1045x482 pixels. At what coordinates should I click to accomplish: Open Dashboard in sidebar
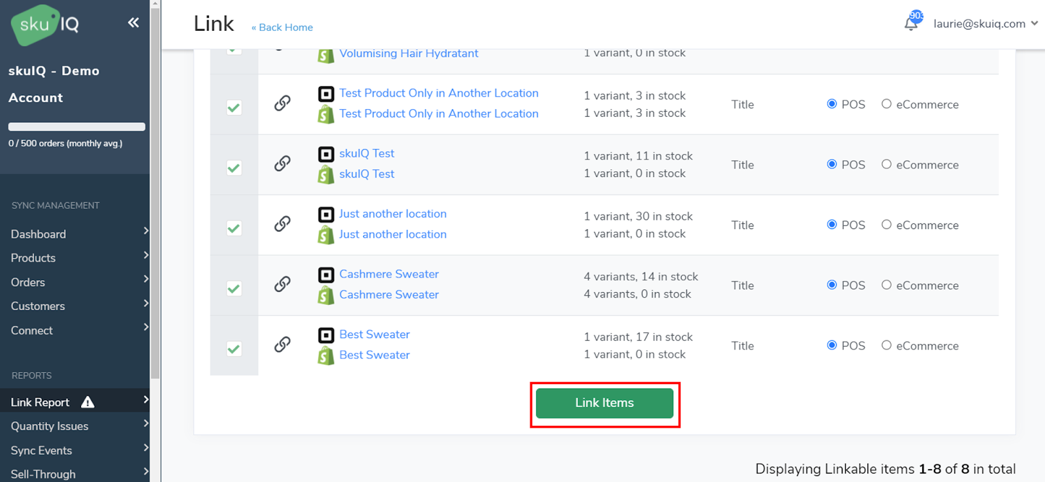(39, 234)
